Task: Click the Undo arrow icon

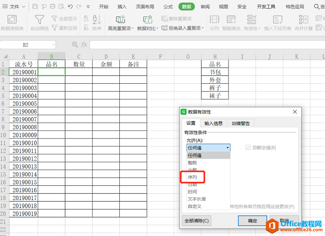Action: [70, 7]
